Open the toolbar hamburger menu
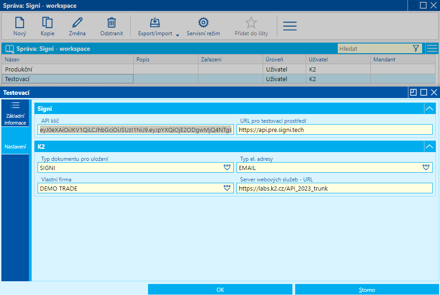Viewport: 440px width, 295px height. (290, 26)
